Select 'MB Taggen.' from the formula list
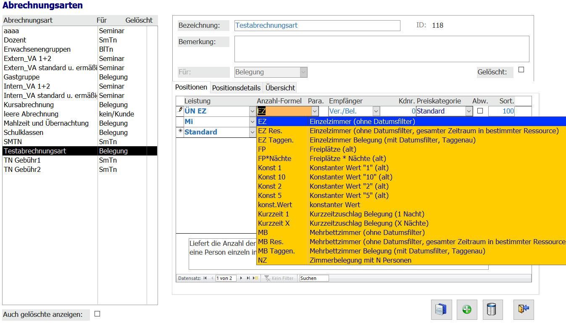This screenshot has width=566, height=324. [x=276, y=251]
